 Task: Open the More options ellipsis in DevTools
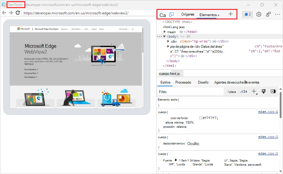[x=277, y=14]
